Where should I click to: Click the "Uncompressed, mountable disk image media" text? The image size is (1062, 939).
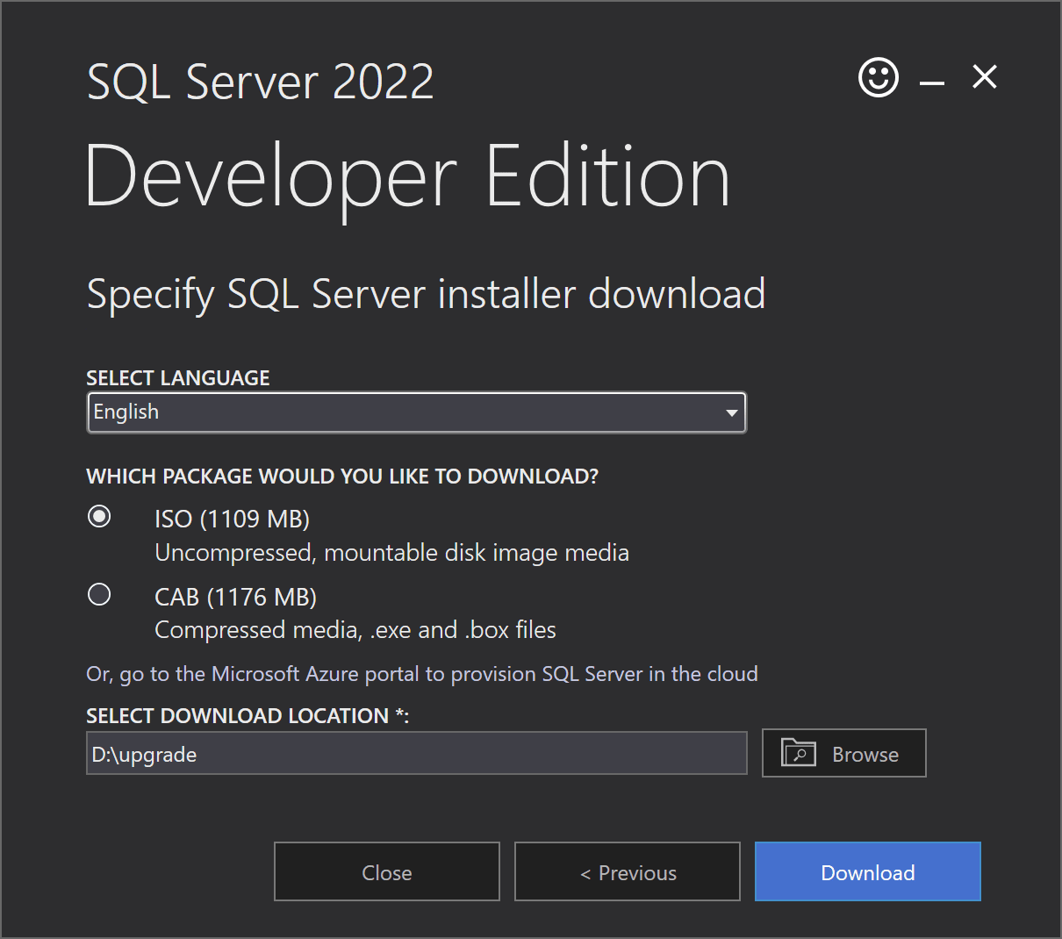(x=392, y=553)
